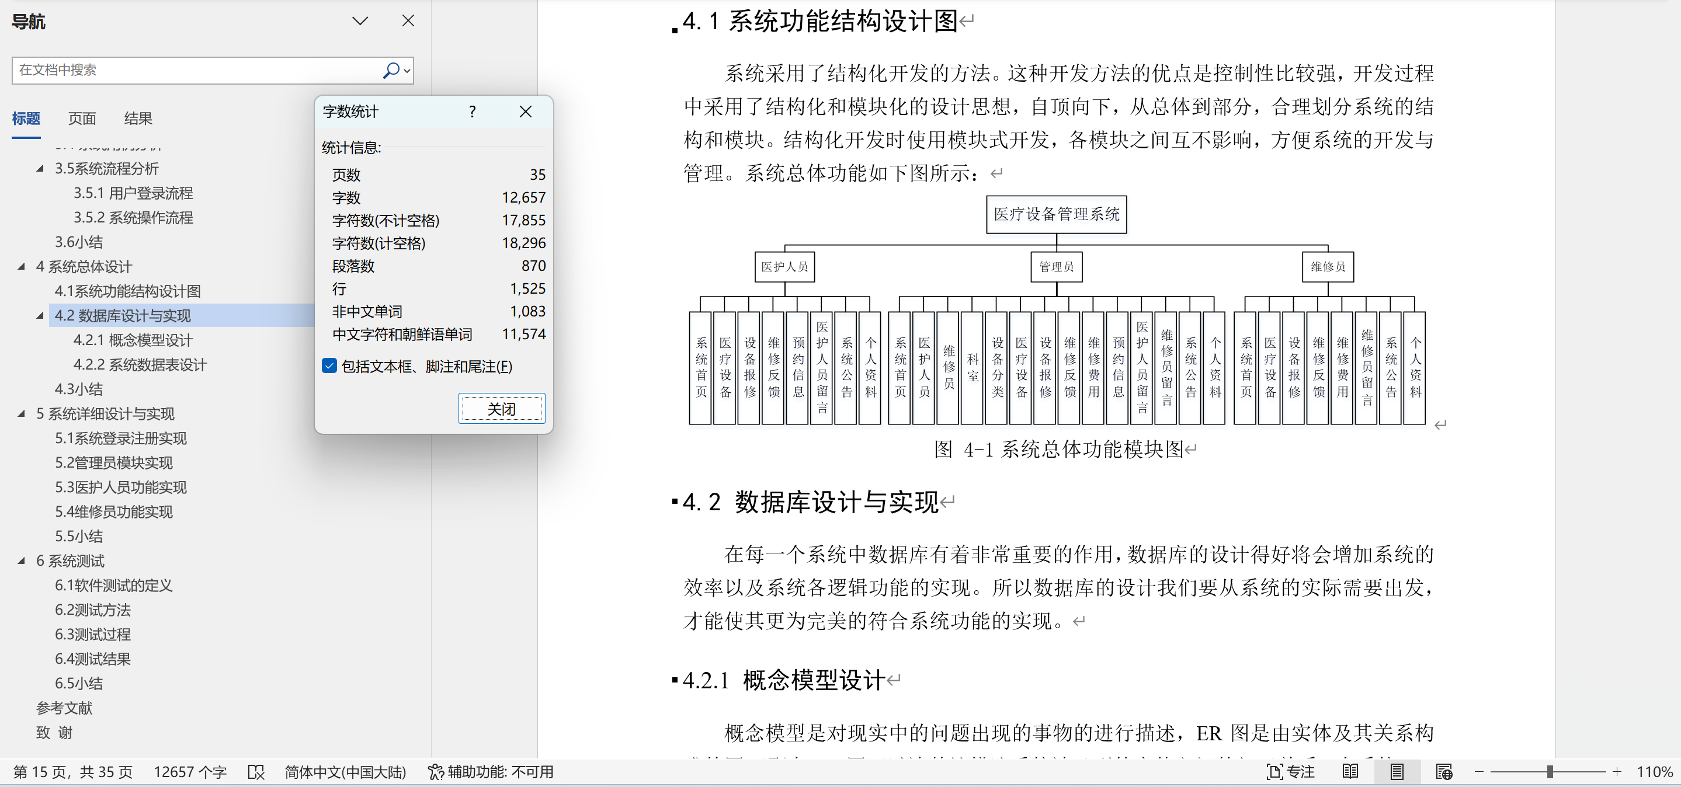
Task: Uncheck 包括文本框、脚注和尾注 checkbox
Action: coord(329,366)
